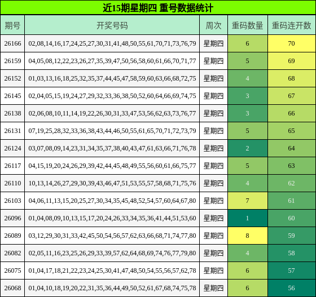316x297 pixels.
Task: Select period number 26096
Action: 12,218
